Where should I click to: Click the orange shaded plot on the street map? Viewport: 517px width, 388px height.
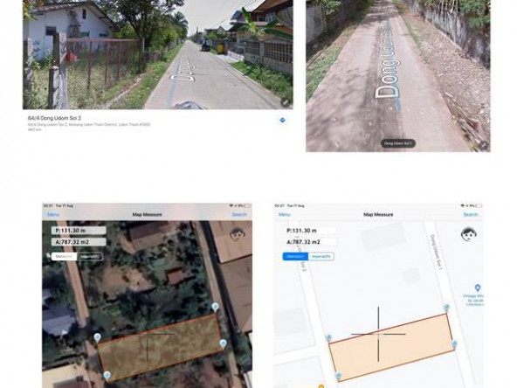coord(391,347)
